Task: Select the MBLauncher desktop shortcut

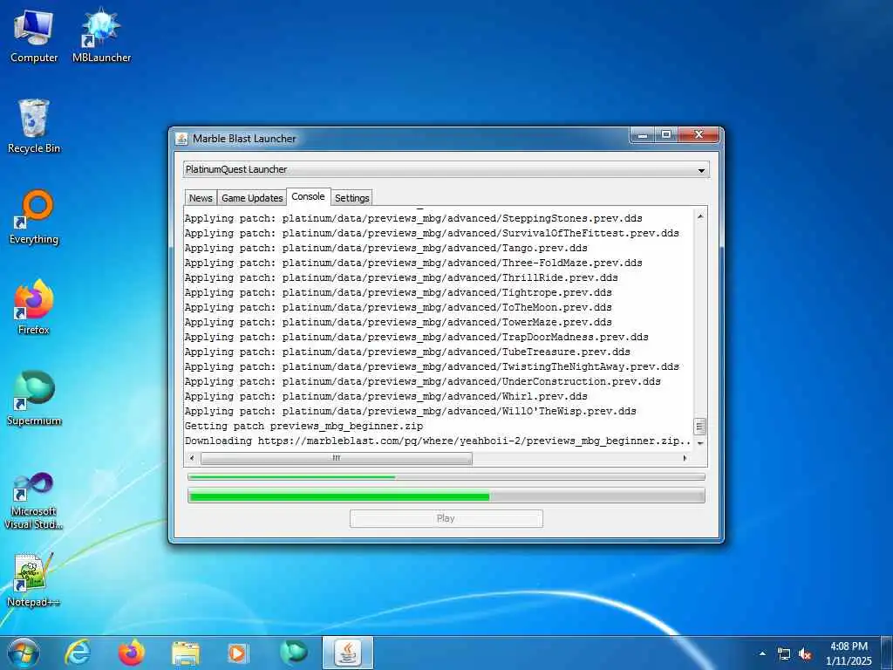Action: tap(101, 36)
